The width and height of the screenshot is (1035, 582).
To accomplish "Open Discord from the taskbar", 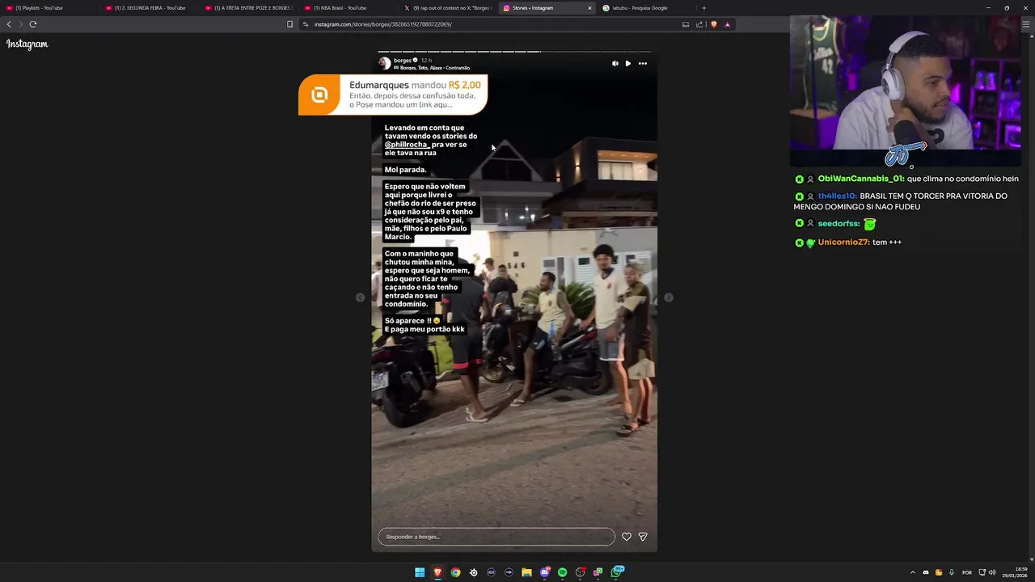I will (544, 572).
